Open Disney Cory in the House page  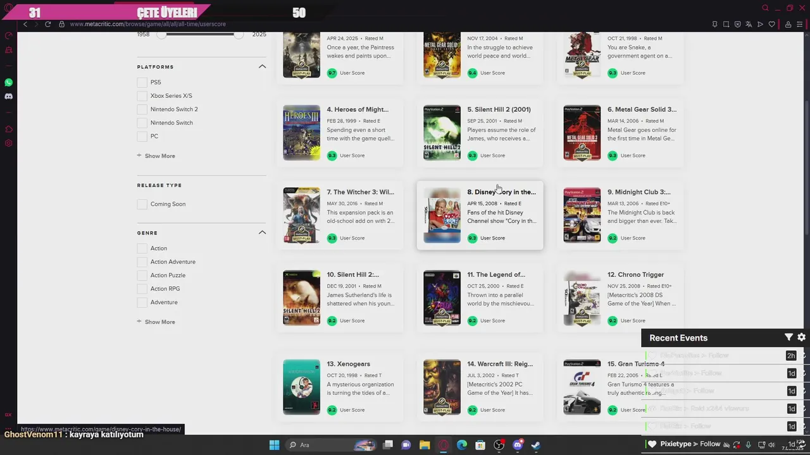pyautogui.click(x=501, y=192)
